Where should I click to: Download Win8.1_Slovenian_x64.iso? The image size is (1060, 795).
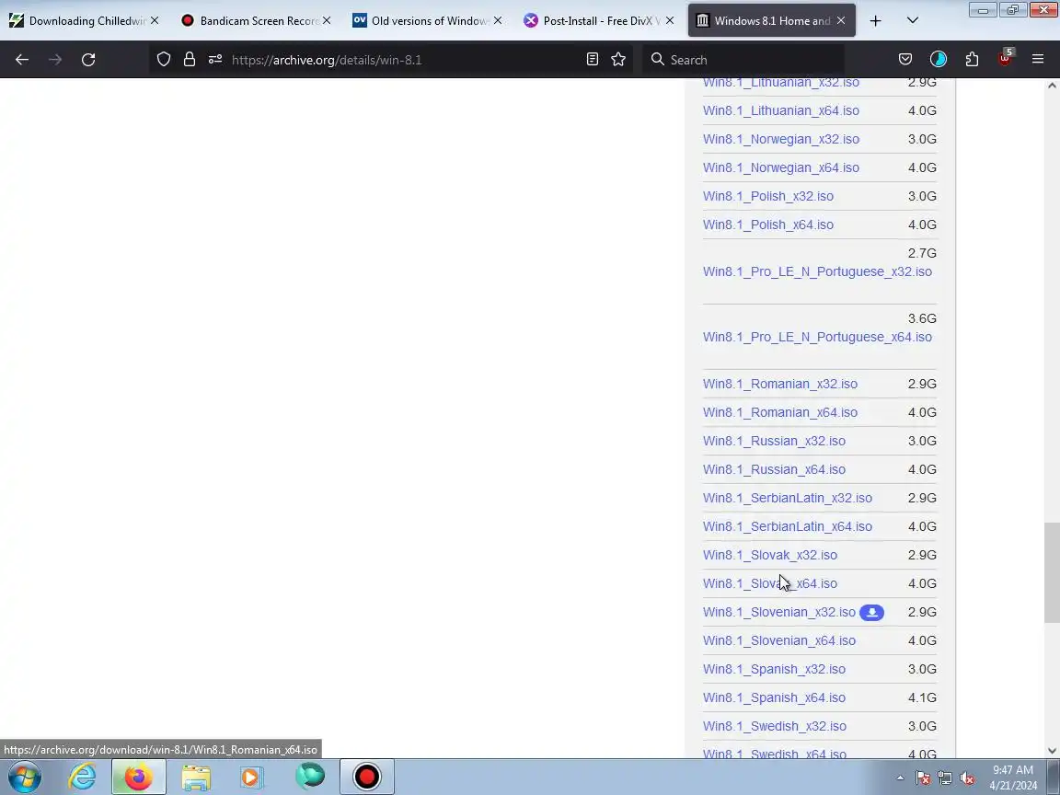coord(778,640)
